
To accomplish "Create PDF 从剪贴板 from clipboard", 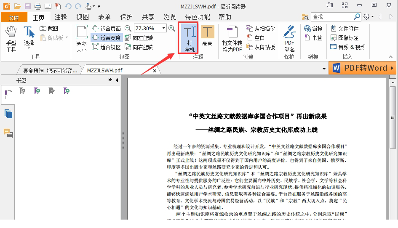I will 261,47.
